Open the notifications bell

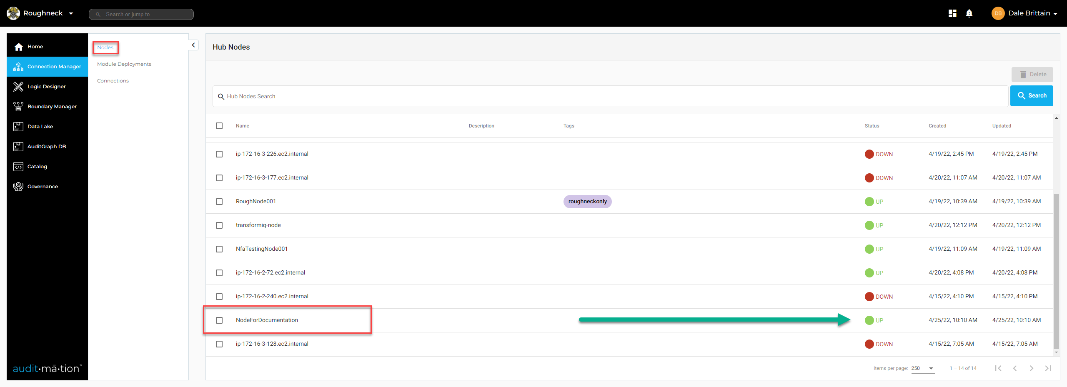[969, 13]
